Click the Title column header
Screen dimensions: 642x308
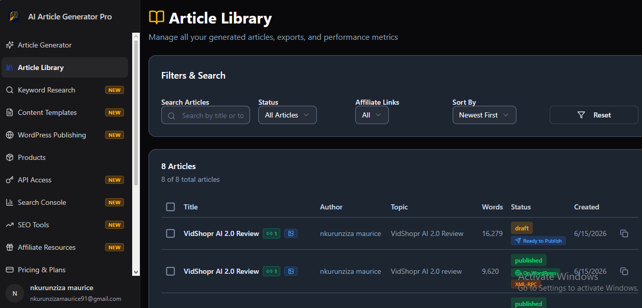tap(190, 207)
